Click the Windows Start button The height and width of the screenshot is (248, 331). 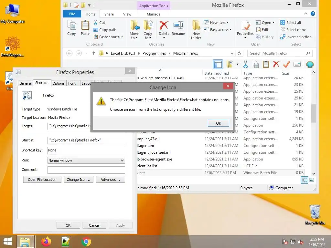point(8,242)
